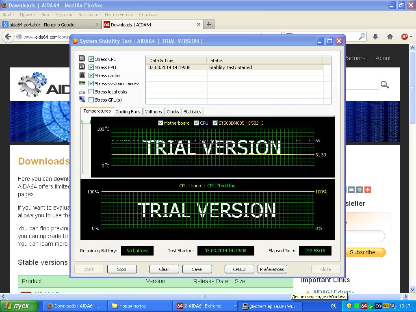Image resolution: width=416 pixels, height=312 pixels.
Task: Switch to the Clocks tab
Action: [173, 112]
